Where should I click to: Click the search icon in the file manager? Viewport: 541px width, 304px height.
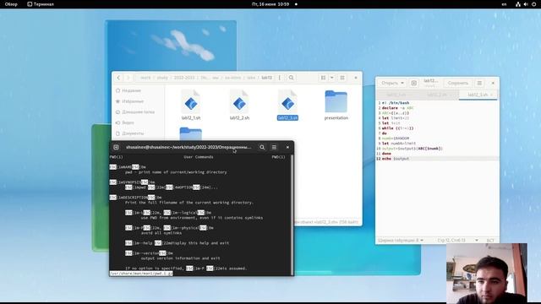[x=291, y=78]
